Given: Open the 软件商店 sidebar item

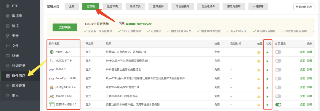Looking at the screenshot, I should click(20, 76).
